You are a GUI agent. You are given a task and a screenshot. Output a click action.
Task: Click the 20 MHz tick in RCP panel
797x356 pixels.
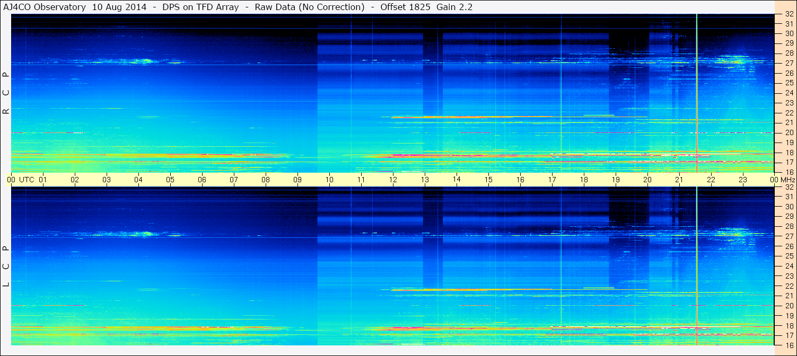789,132
